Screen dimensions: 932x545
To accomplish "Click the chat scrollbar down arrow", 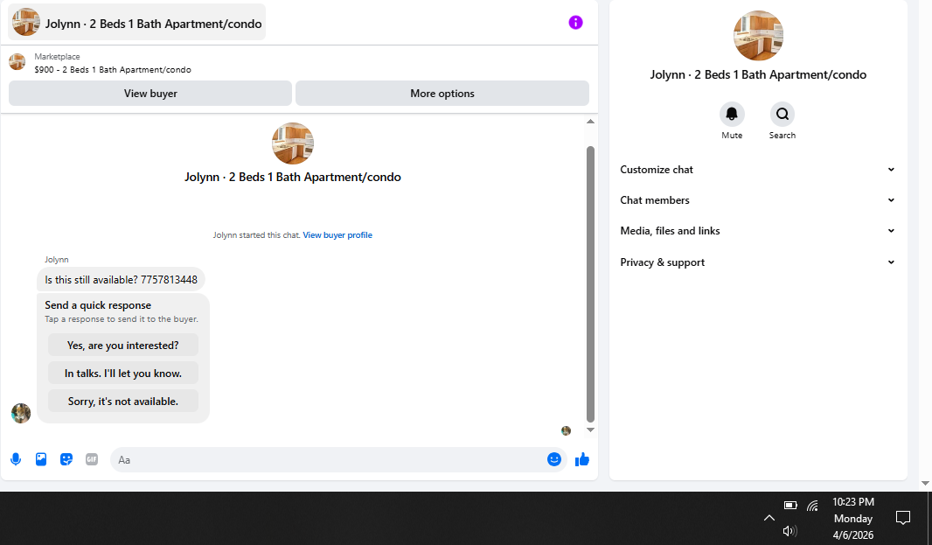I will tap(590, 430).
